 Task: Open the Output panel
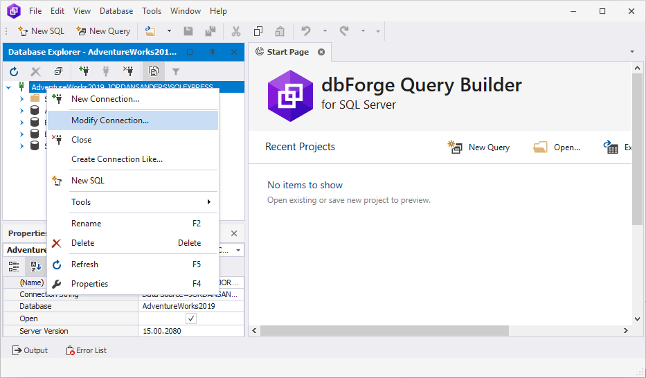tap(30, 350)
